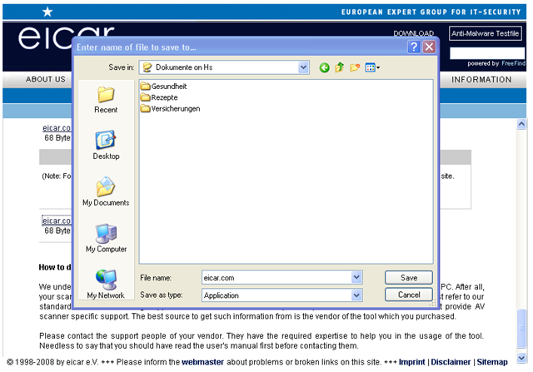The height and width of the screenshot is (372, 533).
Task: Open the View menu icon
Action: click(x=372, y=67)
